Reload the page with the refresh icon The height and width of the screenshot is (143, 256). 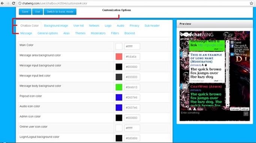click(x=13, y=3)
